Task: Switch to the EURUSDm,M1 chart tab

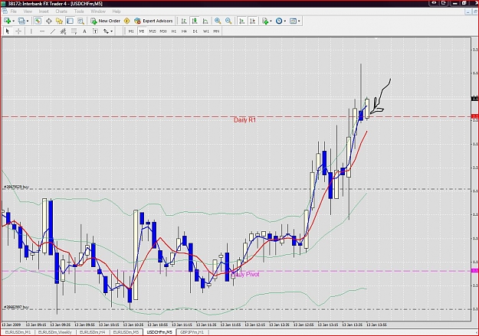Action: point(18,332)
